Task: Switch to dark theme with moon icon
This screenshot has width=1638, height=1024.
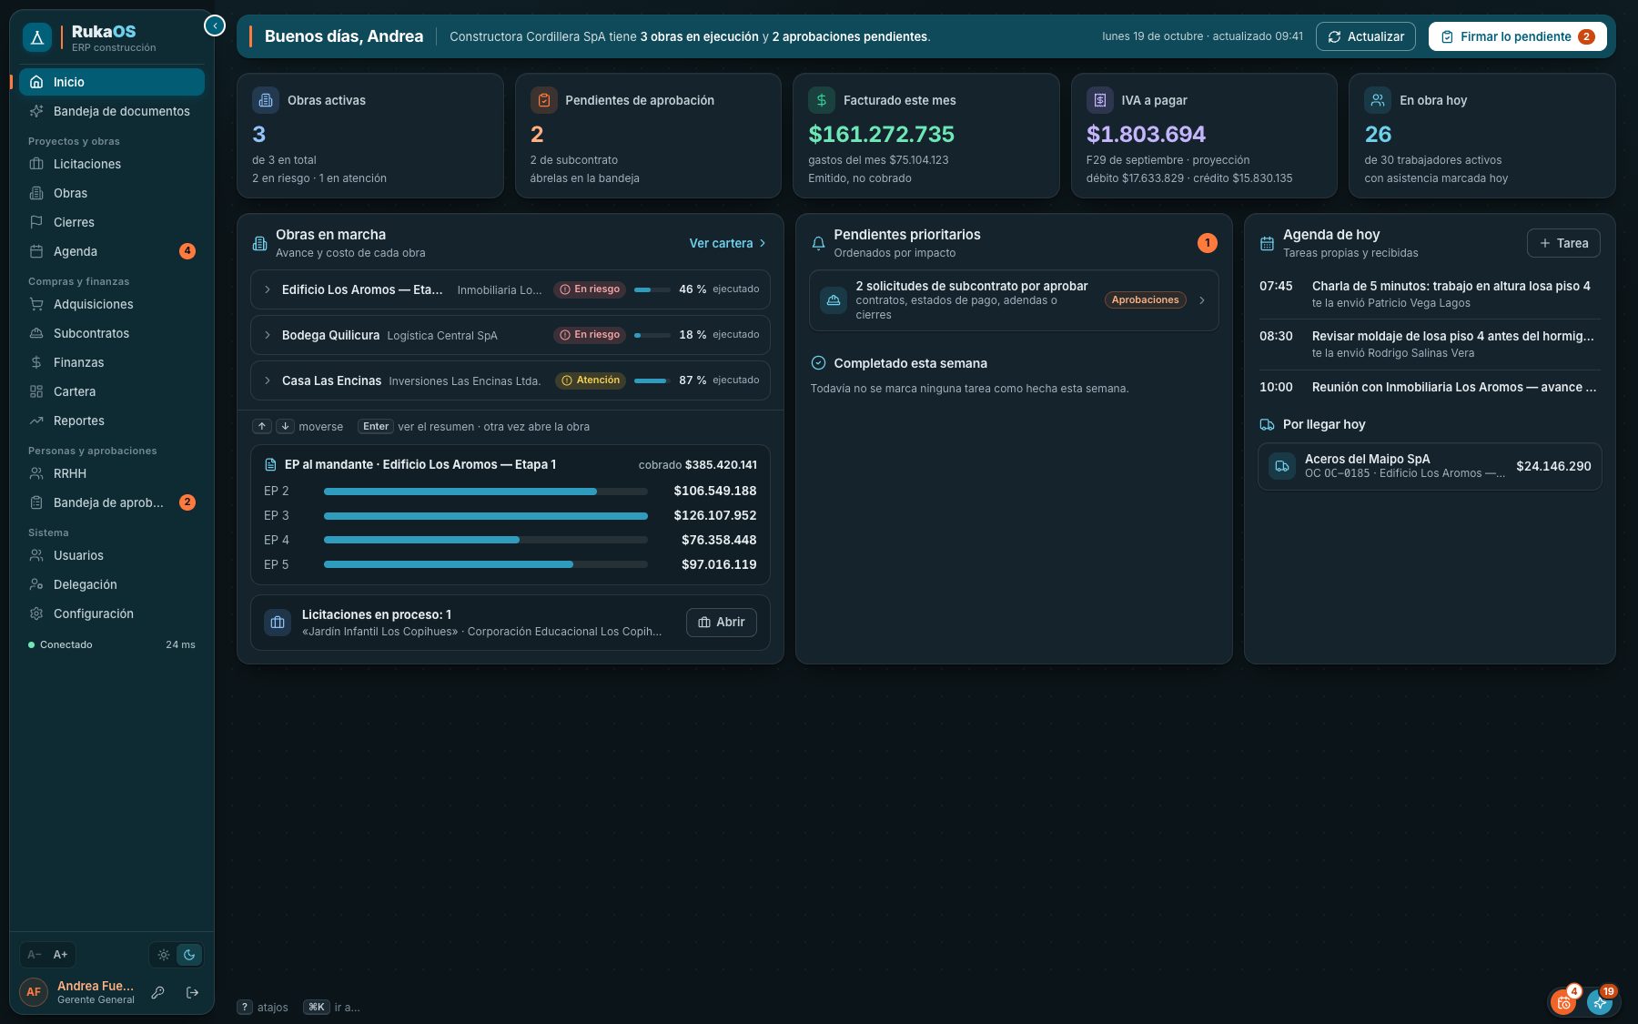Action: (189, 955)
